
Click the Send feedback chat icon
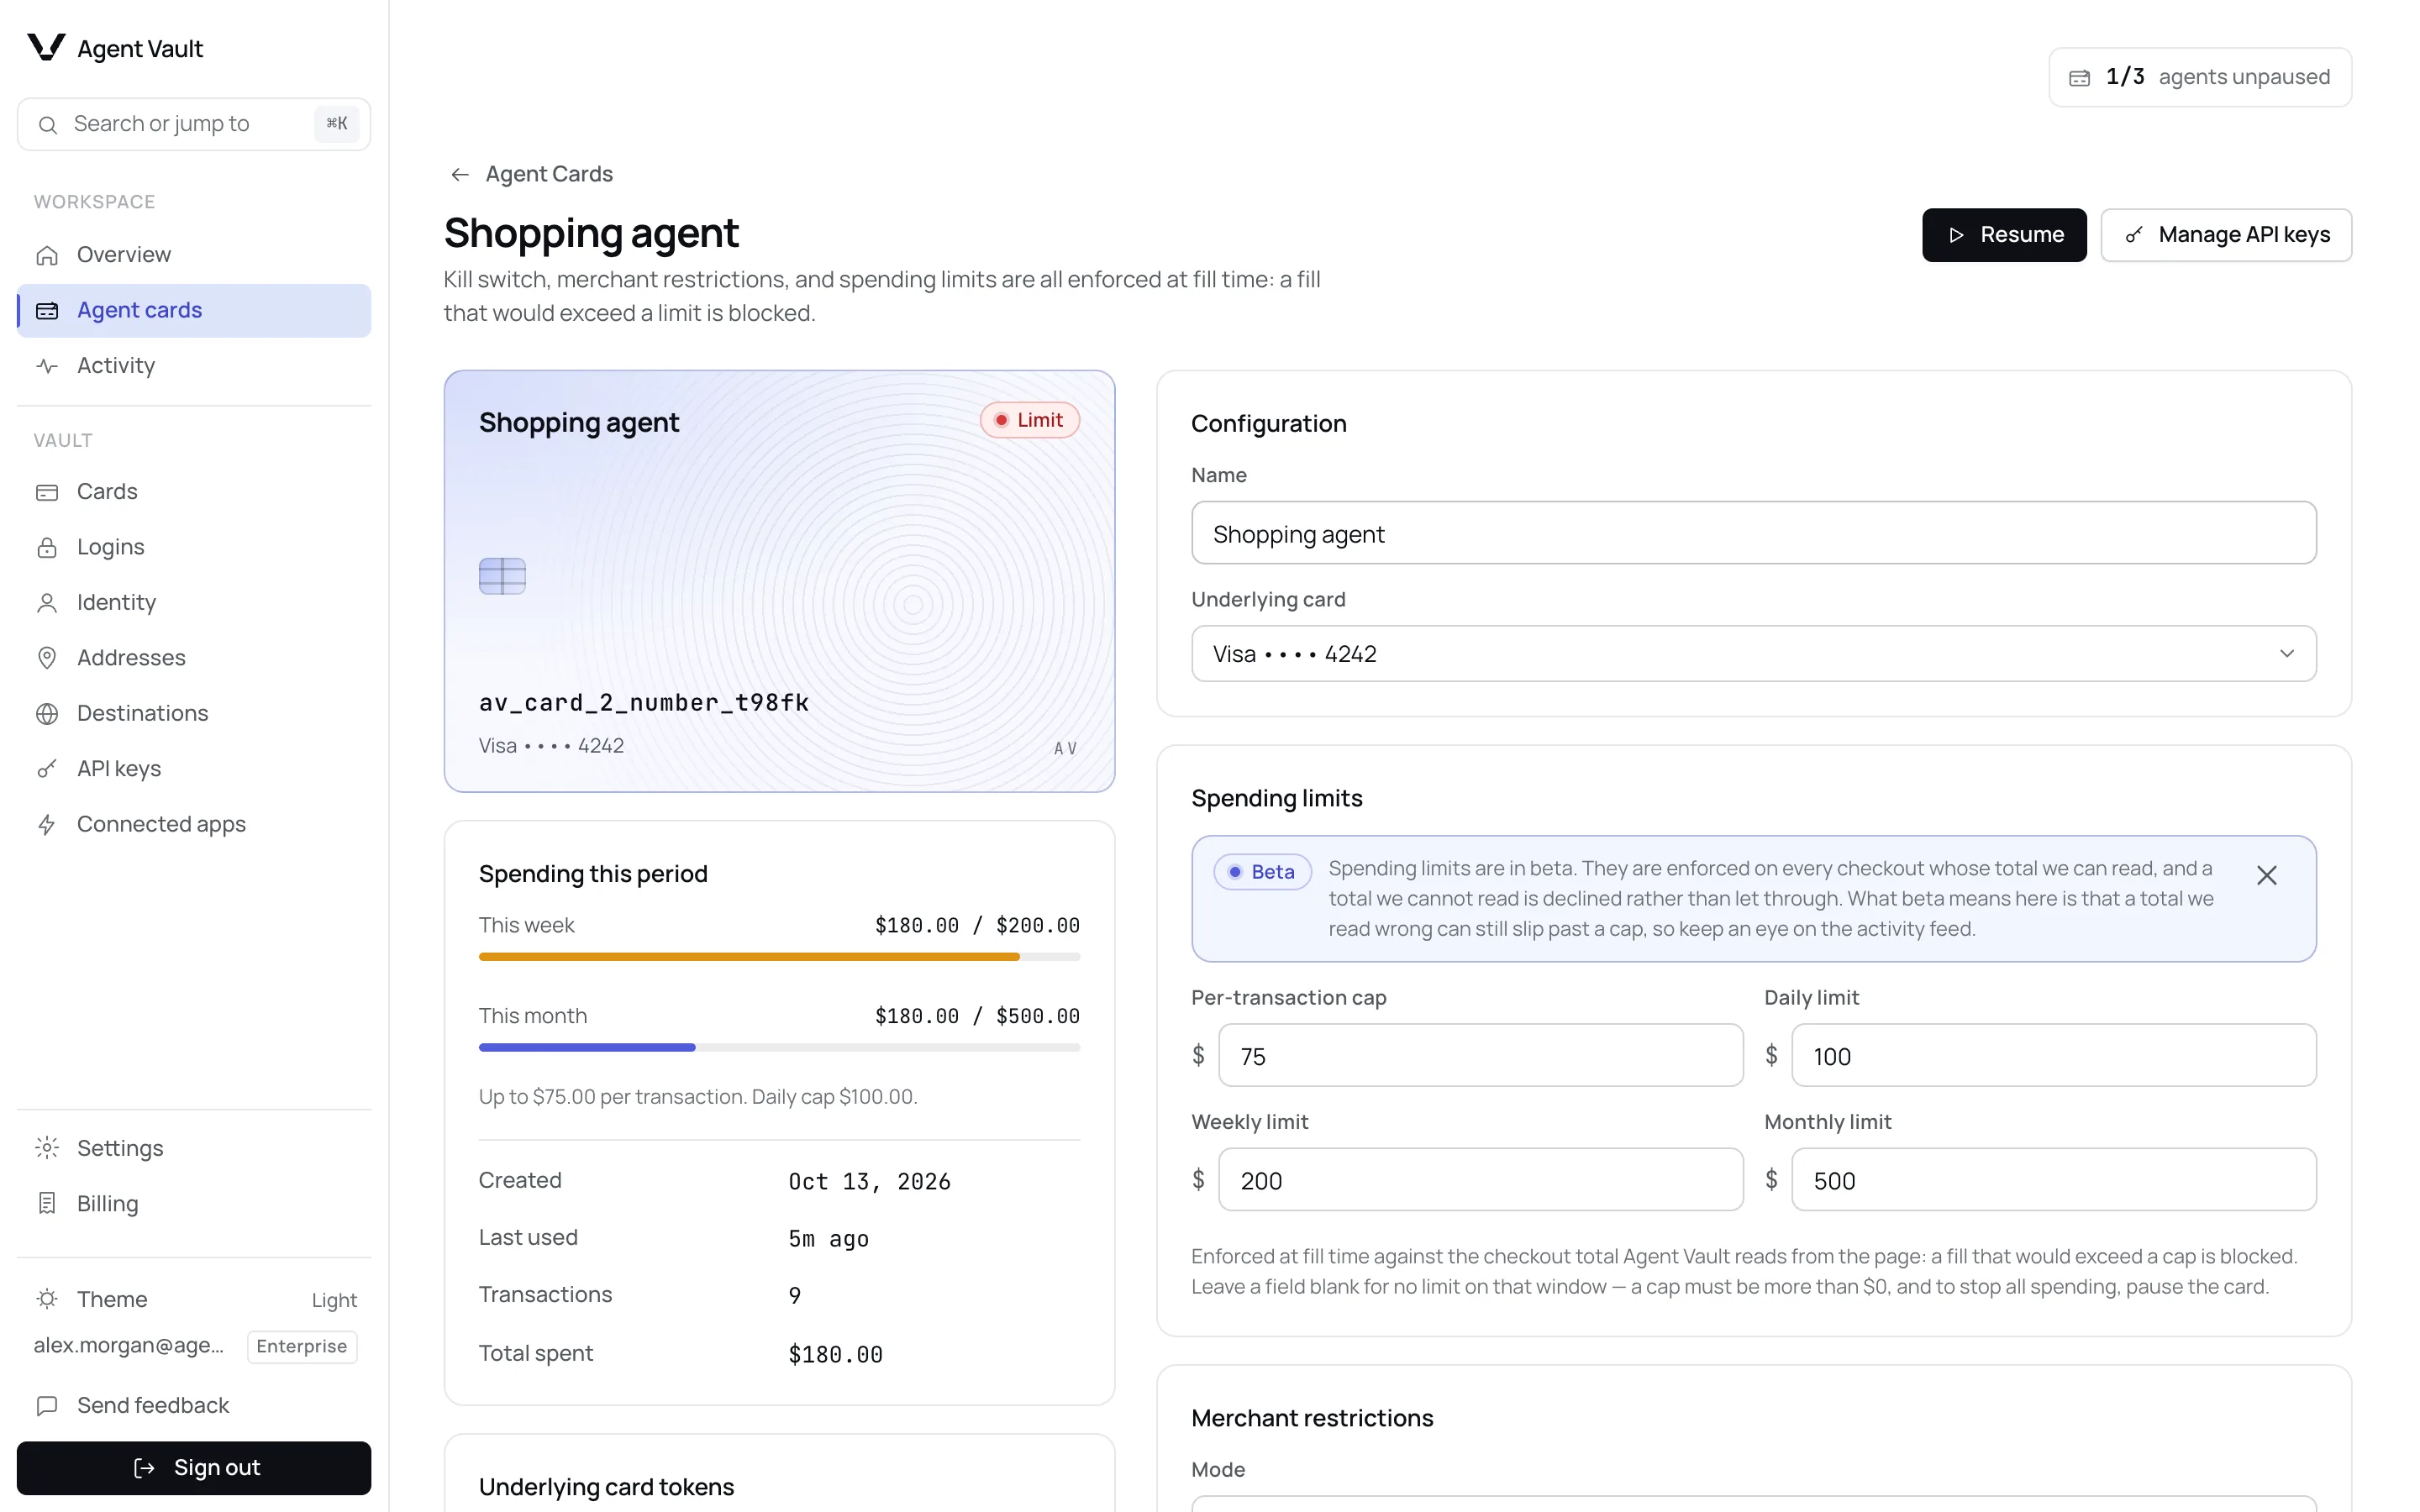pyautogui.click(x=47, y=1406)
